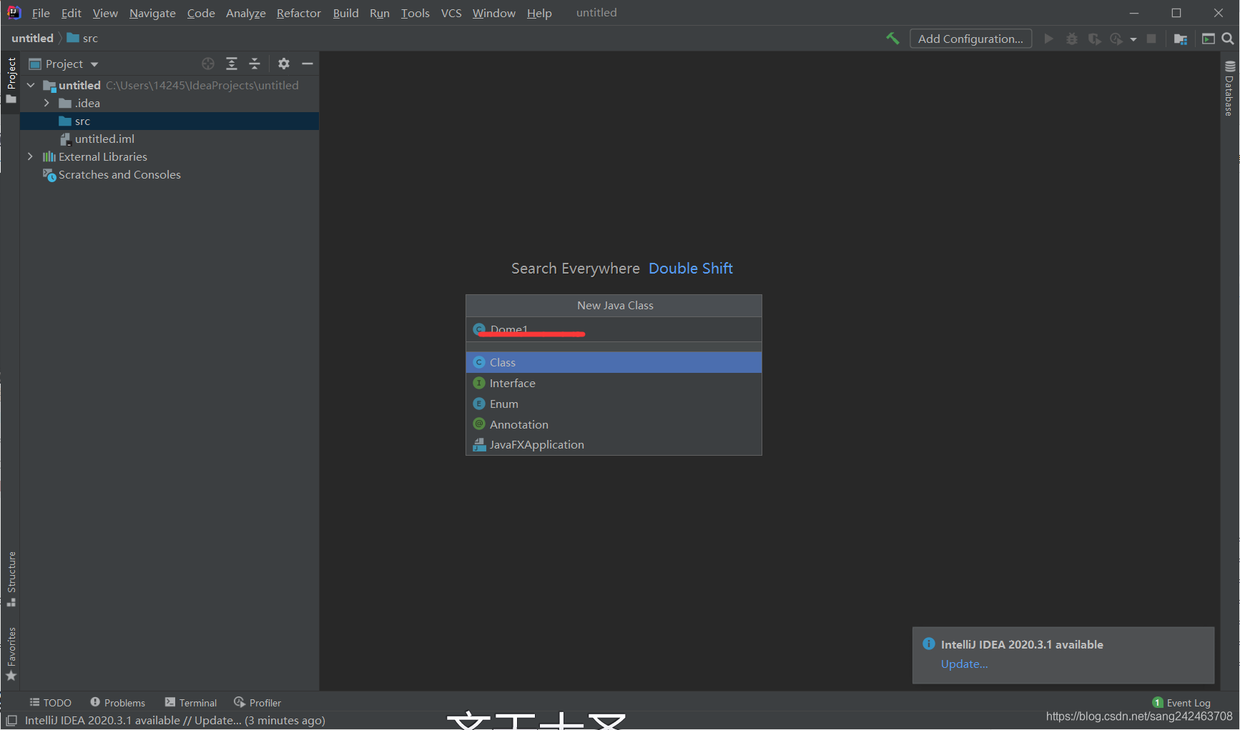Click the Debug bug icon
Screen dimensions: 1240x730
pyautogui.click(x=1071, y=39)
